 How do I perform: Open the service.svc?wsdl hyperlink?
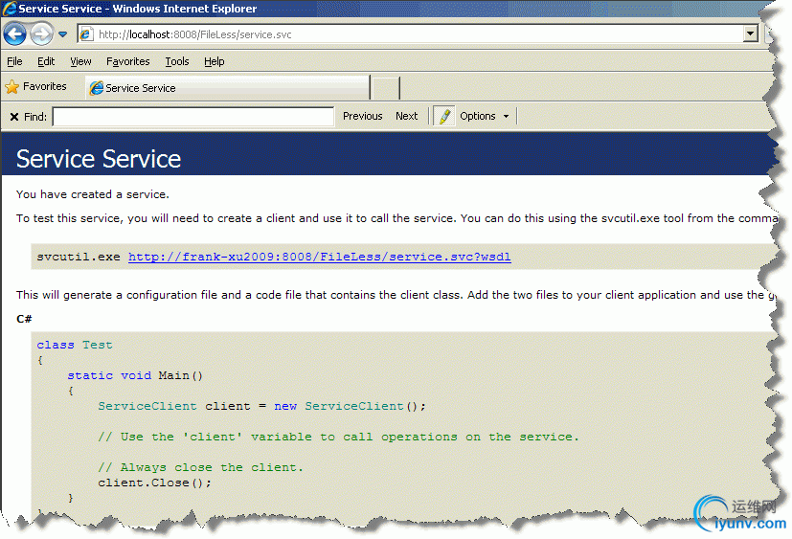click(x=319, y=257)
